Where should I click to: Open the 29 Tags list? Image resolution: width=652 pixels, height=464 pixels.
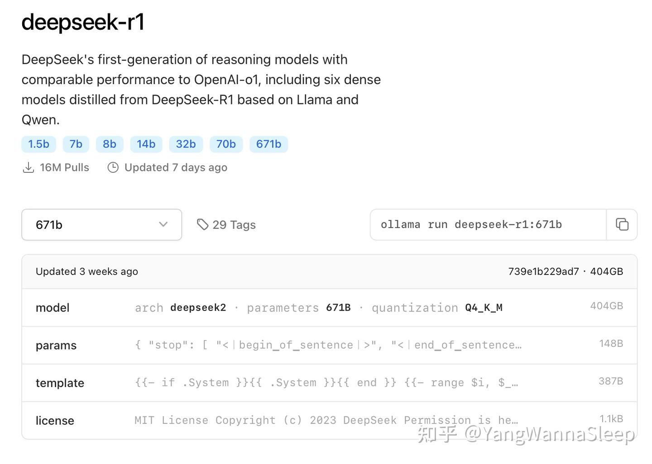235,224
